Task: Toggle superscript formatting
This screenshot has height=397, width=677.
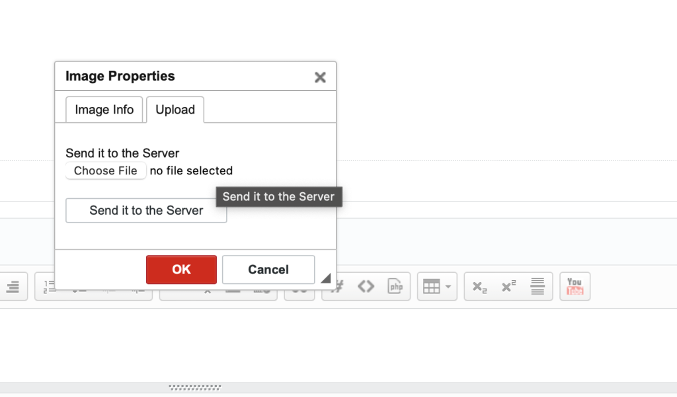Action: 508,287
